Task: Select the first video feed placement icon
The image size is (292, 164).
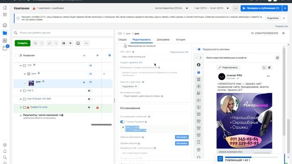Action: tap(199, 100)
